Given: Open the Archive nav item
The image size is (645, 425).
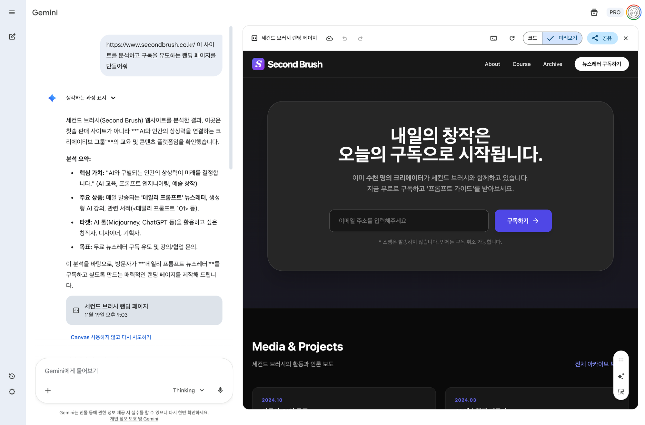Looking at the screenshot, I should coord(552,64).
